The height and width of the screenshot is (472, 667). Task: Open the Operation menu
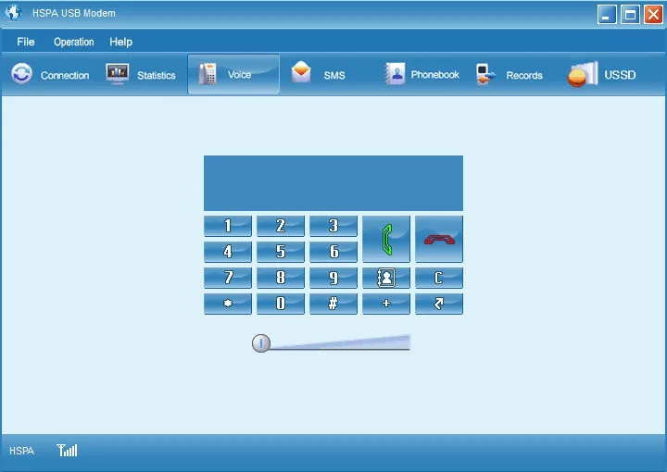(73, 42)
